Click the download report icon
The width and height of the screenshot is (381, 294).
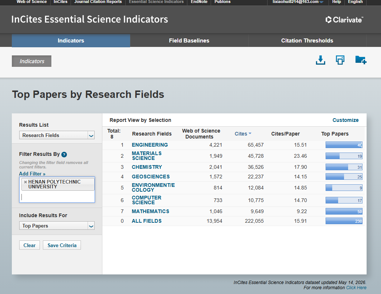coord(320,60)
